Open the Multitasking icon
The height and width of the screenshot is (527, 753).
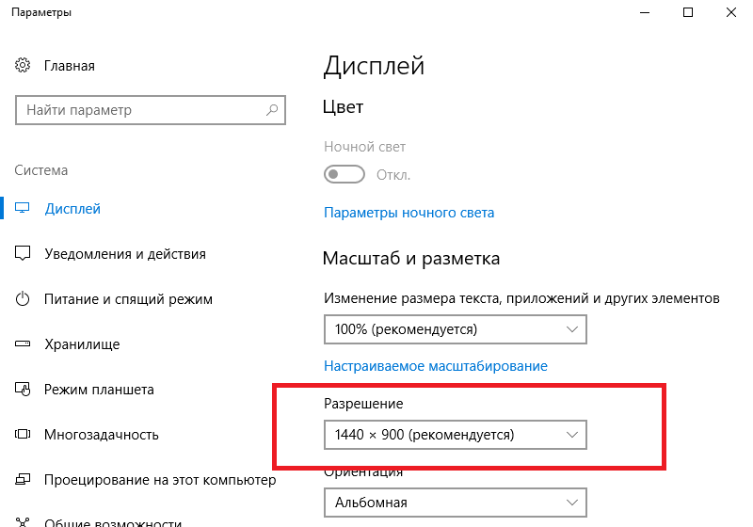tap(24, 435)
